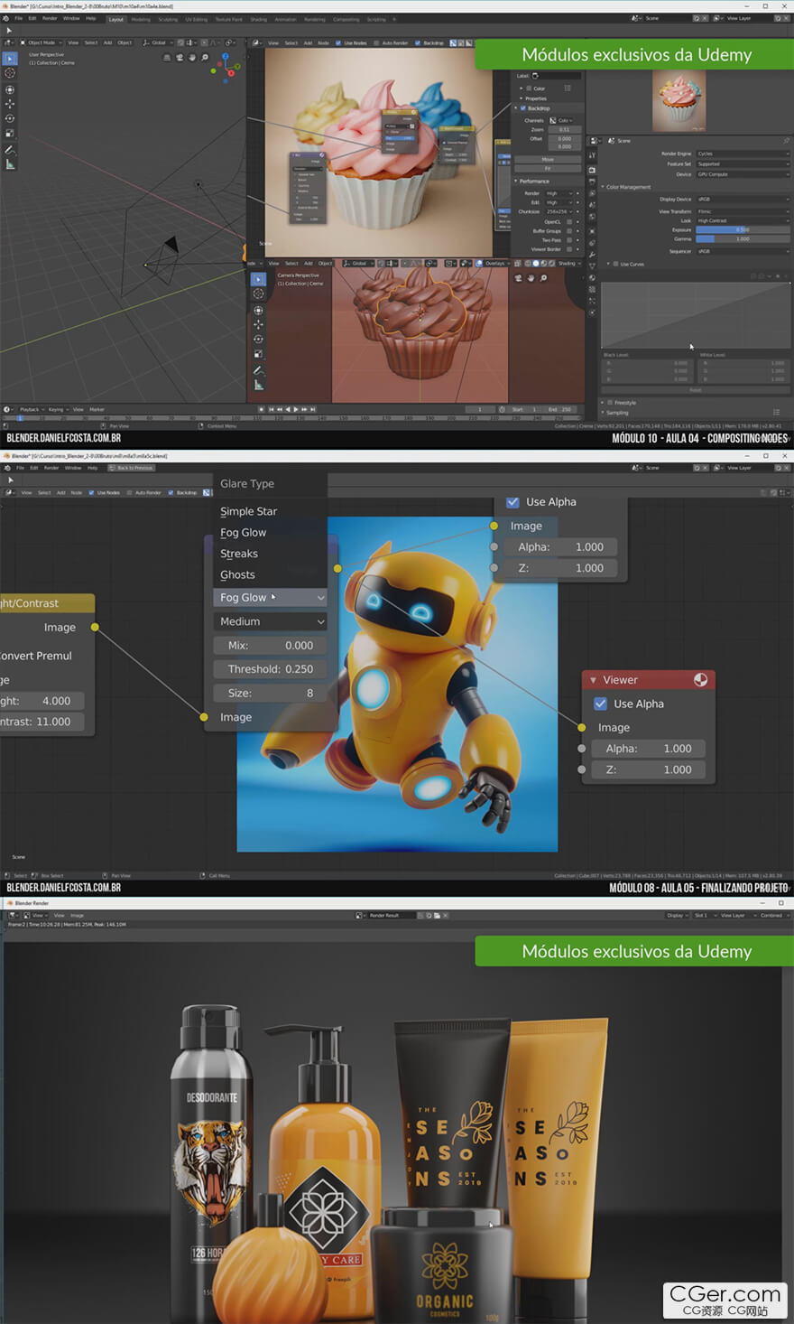Open the Medium quality dropdown in Glare node
The height and width of the screenshot is (1324, 794).
pyautogui.click(x=271, y=621)
